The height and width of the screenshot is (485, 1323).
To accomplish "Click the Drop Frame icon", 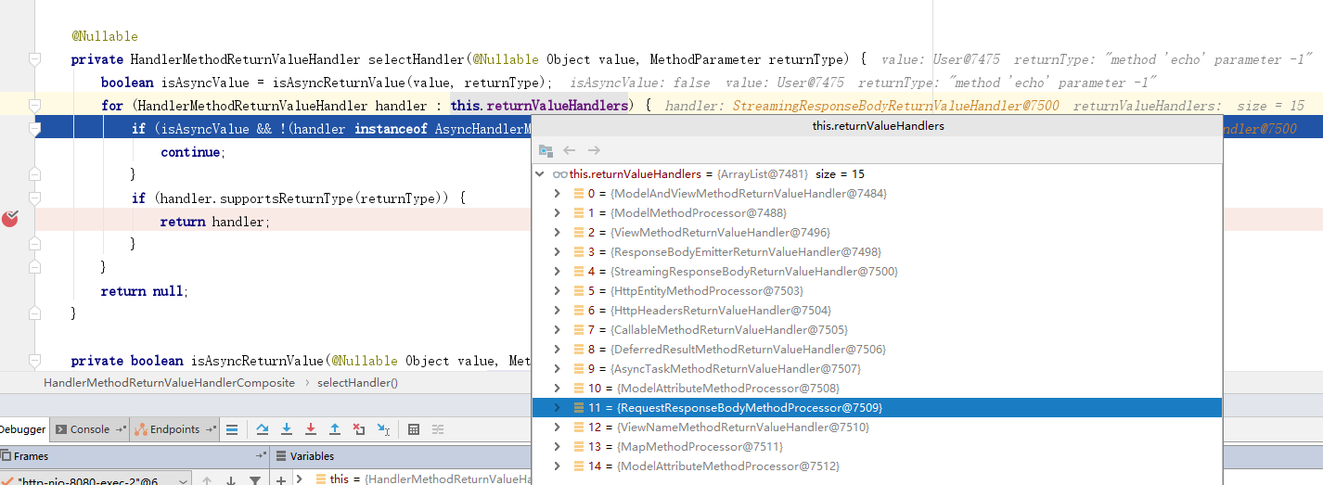I will coord(359,429).
